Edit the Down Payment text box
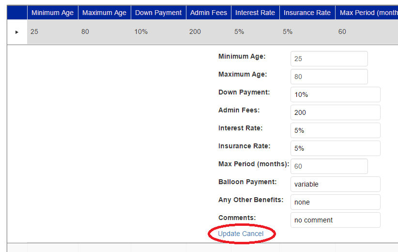 335,94
